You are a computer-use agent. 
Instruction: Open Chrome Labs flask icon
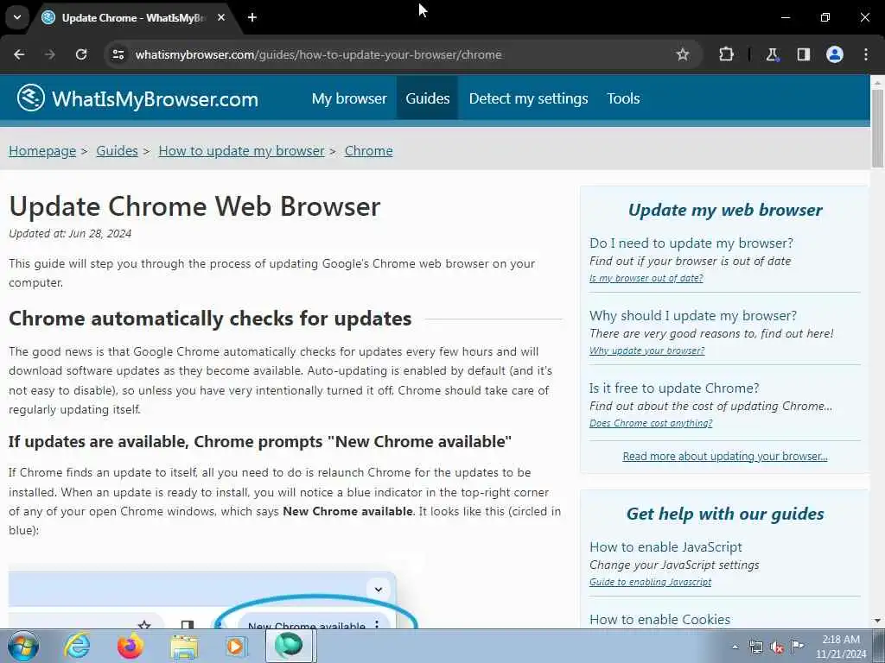pos(772,54)
